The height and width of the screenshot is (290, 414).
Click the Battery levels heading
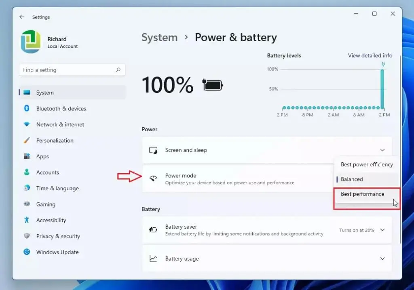pyautogui.click(x=284, y=56)
